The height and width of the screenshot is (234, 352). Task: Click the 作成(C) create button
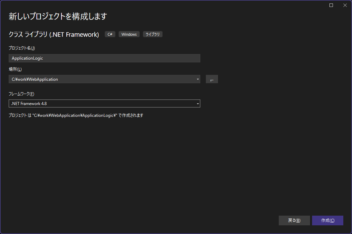327,220
